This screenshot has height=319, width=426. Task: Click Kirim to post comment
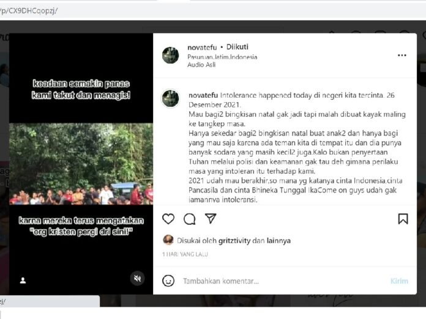pos(399,280)
